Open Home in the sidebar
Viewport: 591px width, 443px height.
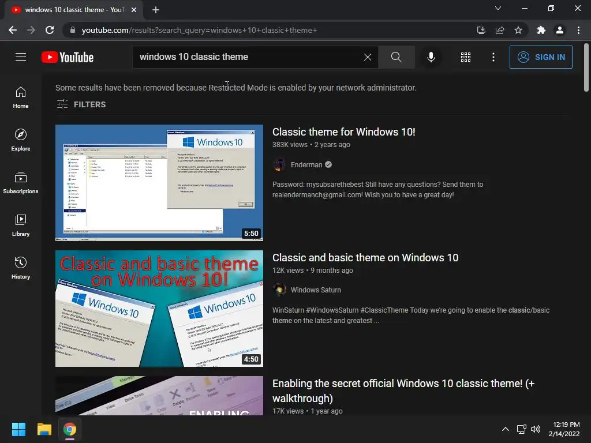point(21,97)
